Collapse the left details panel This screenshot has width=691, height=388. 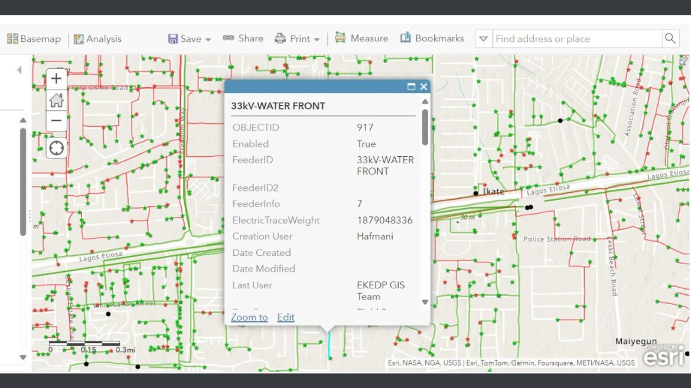[x=18, y=70]
